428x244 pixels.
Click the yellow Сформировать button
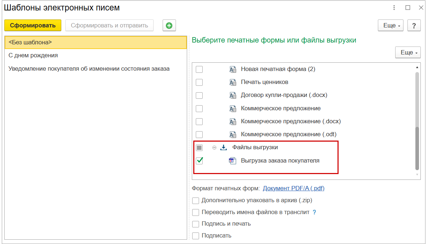click(x=33, y=25)
